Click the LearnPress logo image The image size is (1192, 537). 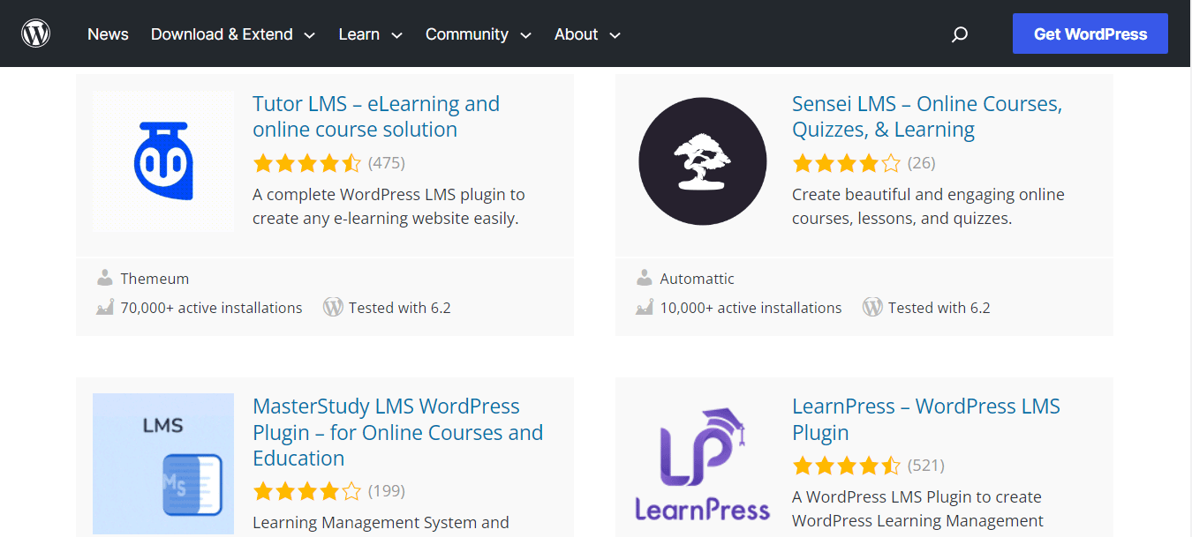[x=703, y=464]
